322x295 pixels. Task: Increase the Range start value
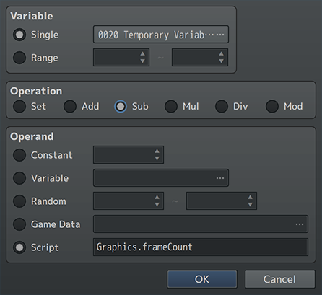pyautogui.click(x=142, y=54)
